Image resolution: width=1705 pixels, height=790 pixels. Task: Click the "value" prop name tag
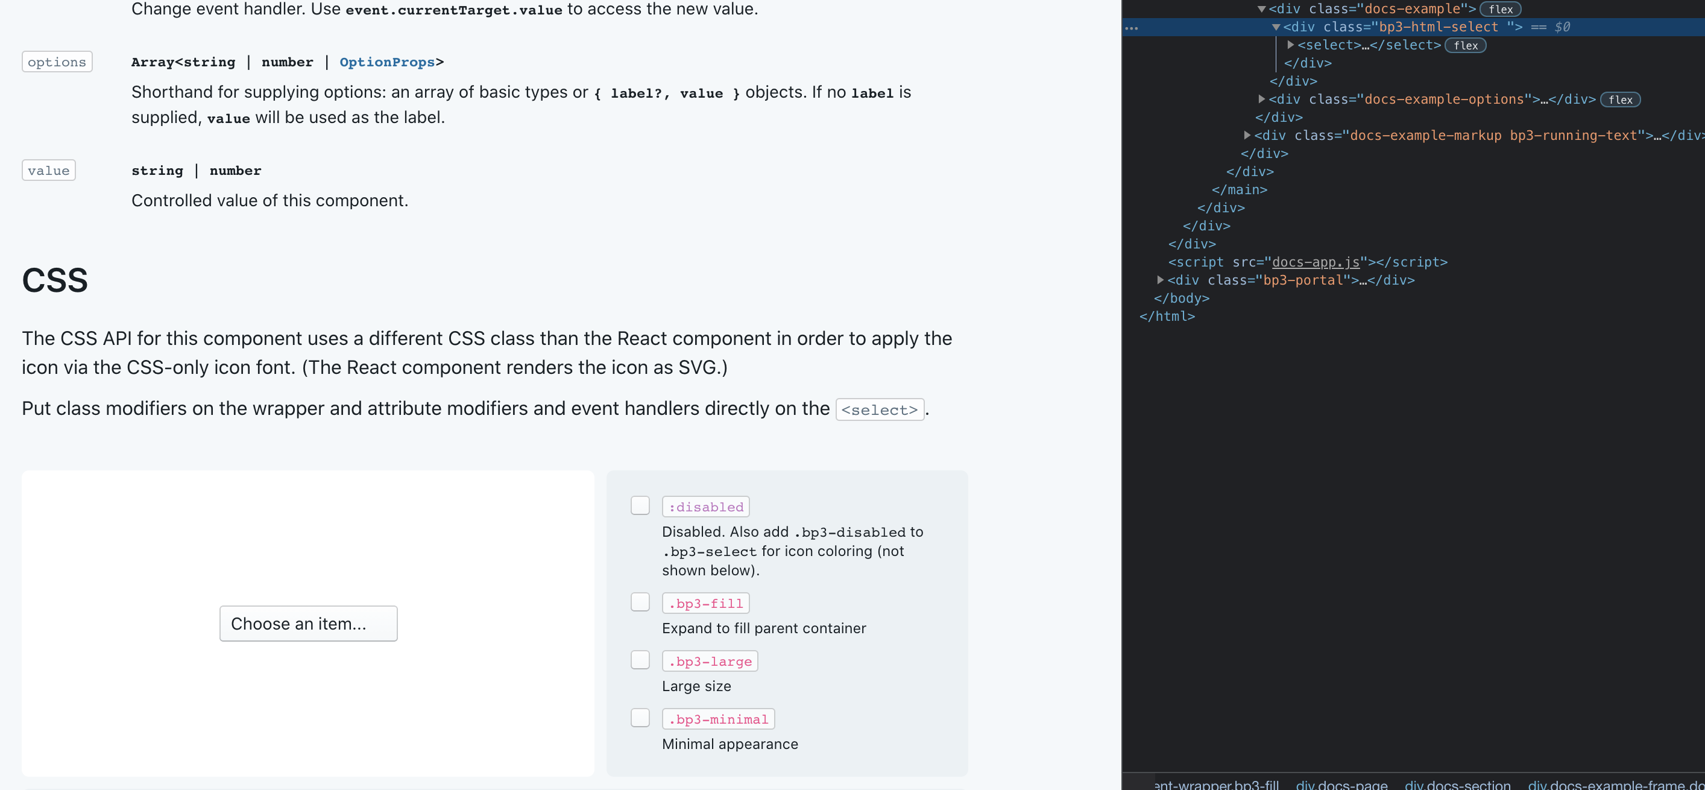pos(48,169)
